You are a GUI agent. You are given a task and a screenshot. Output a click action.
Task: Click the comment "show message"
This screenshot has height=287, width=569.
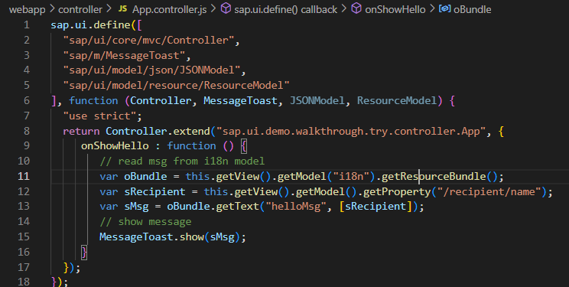pyautogui.click(x=145, y=222)
